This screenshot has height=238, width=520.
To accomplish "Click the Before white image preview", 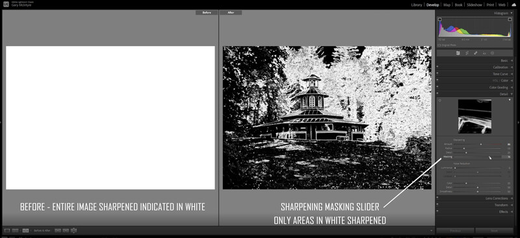I will coord(110,118).
